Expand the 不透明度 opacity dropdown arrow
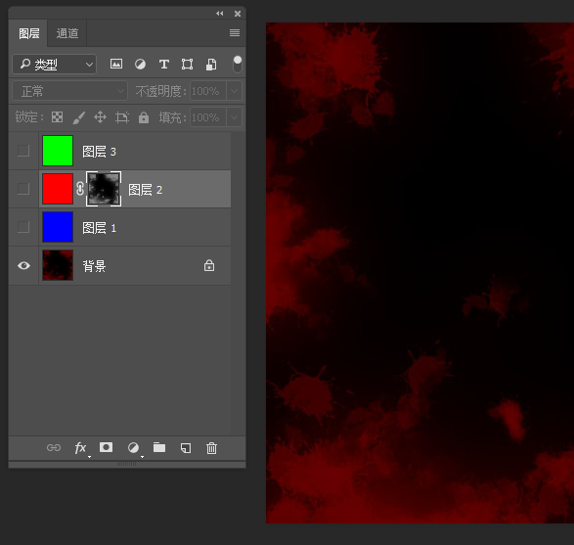Viewport: 574px width, 545px height. click(234, 91)
